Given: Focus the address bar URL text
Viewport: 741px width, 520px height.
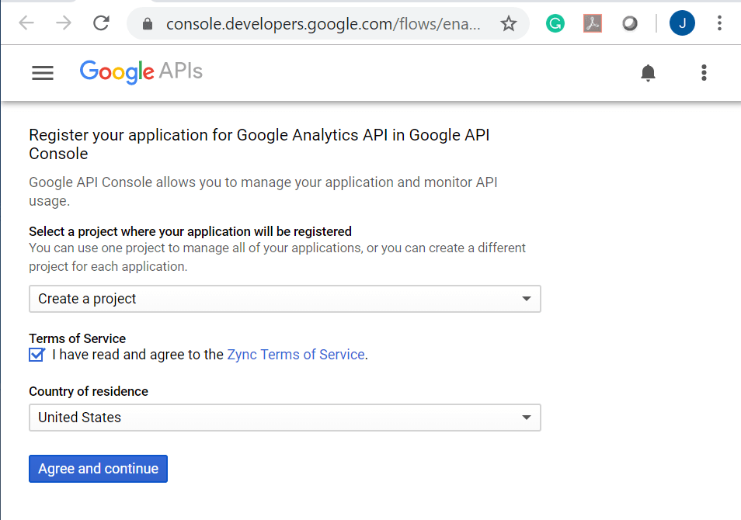Looking at the screenshot, I should [323, 23].
